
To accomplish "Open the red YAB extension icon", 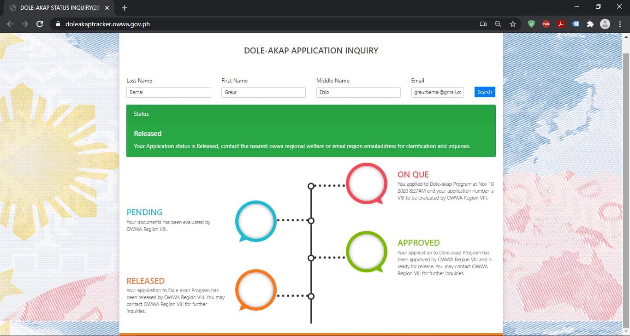I will click(x=546, y=24).
